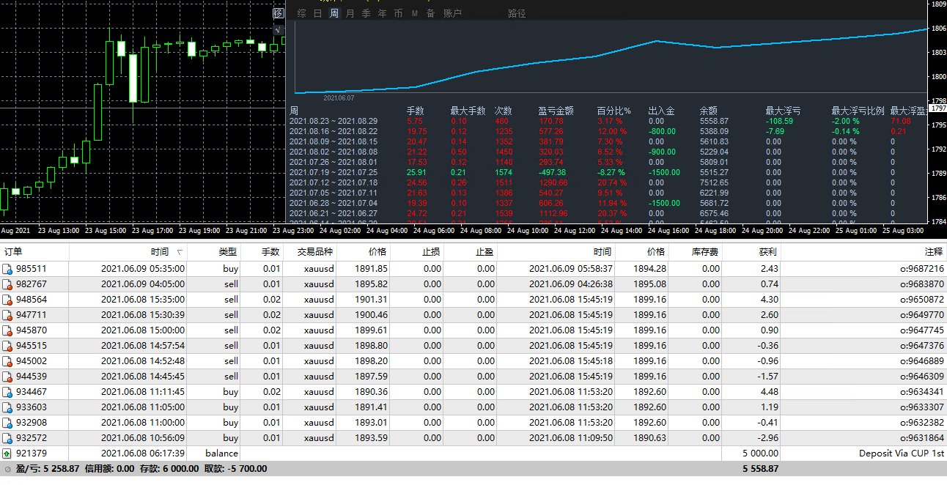The image size is (947, 485).
Task: Click buy order icon for order 985511
Action: [8, 269]
